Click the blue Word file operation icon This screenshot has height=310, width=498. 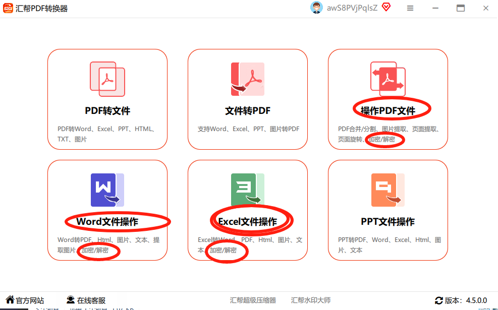point(107,190)
